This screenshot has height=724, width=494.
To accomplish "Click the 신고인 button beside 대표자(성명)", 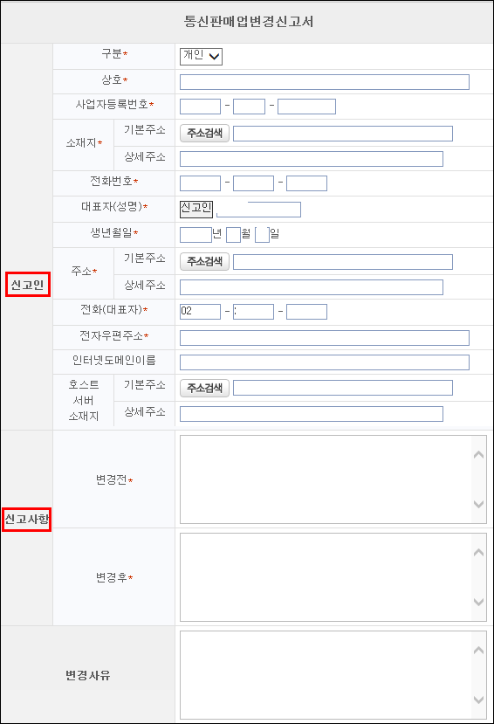I will [x=196, y=209].
